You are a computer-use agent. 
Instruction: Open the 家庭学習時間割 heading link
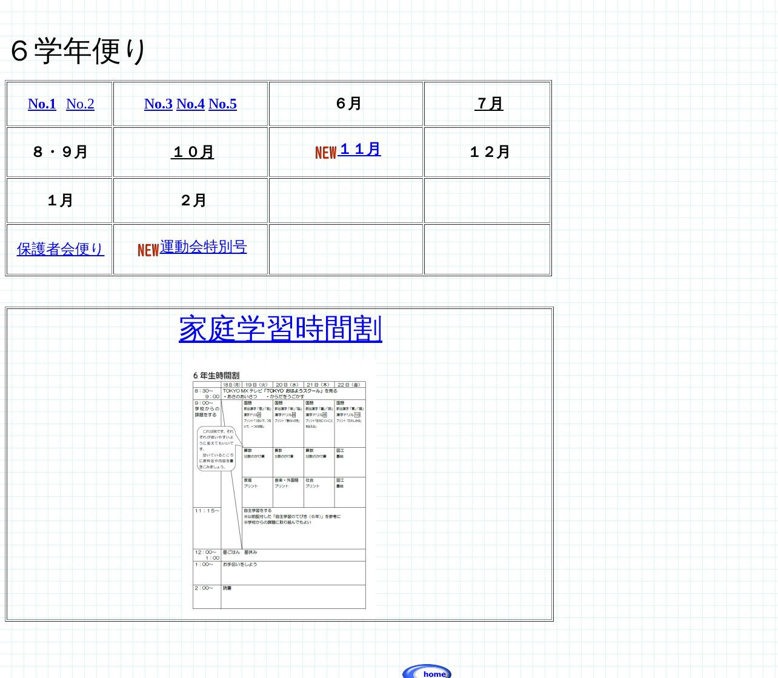(281, 328)
